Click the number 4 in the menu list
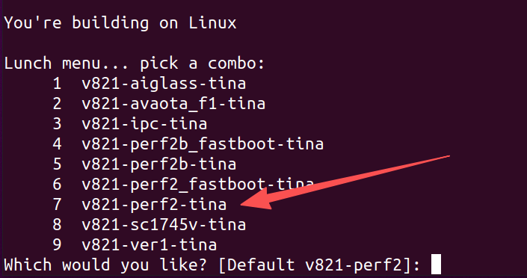 point(57,144)
